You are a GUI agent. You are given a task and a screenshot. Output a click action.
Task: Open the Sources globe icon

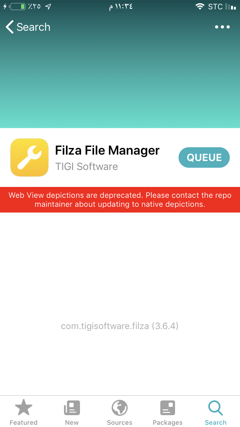120,408
